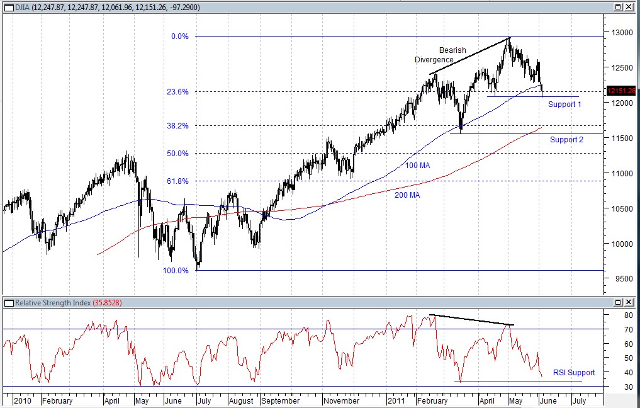Click the 100 MA label on the chart
This screenshot has height=408, width=640.
click(x=417, y=165)
